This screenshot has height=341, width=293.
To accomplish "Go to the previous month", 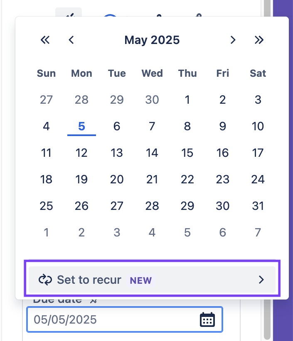I will pos(71,40).
